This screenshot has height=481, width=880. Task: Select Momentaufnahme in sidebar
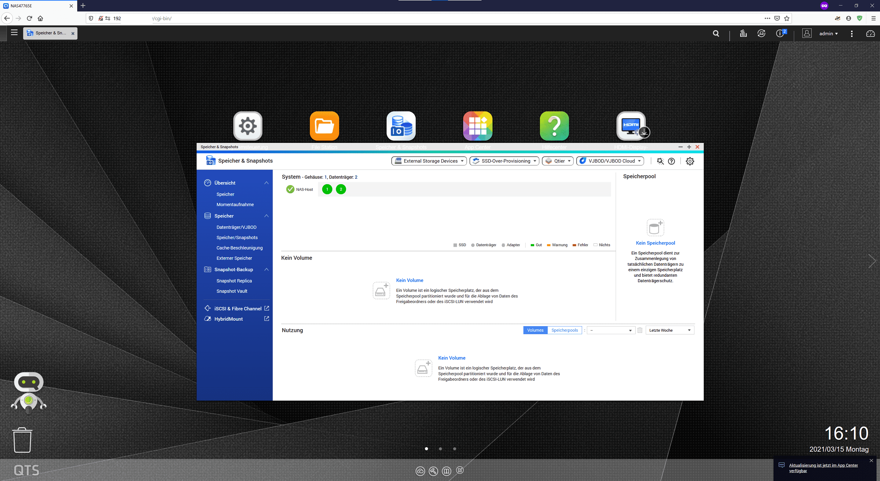(235, 205)
